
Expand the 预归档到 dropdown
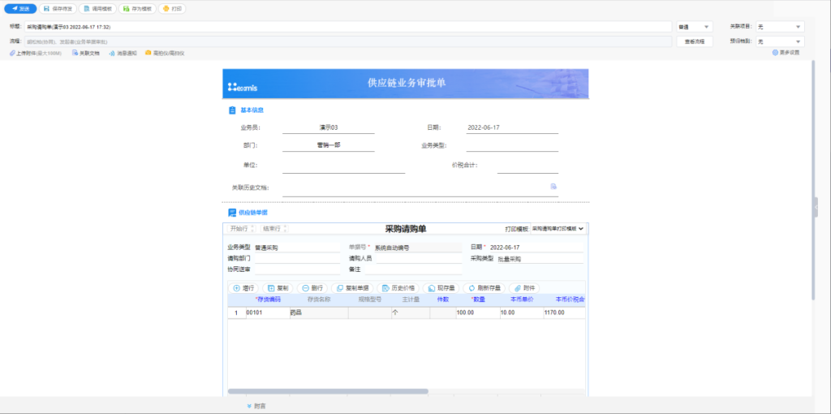point(779,41)
